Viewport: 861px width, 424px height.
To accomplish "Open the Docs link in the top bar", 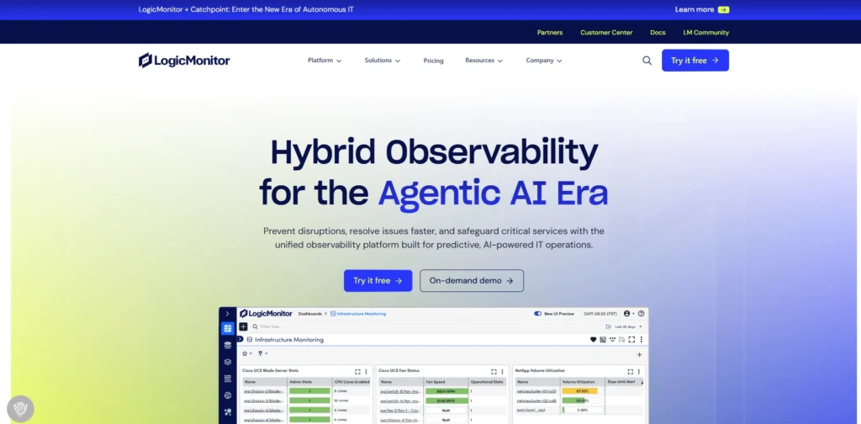I will click(658, 33).
